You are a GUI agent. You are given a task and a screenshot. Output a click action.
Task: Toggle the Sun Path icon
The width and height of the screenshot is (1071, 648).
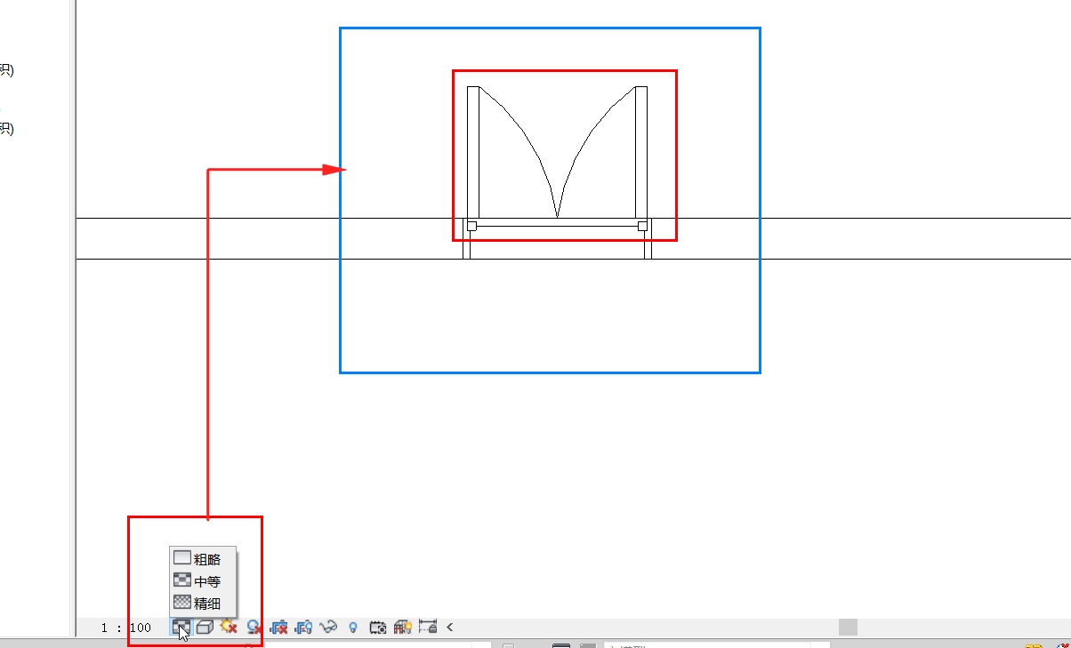pyautogui.click(x=229, y=628)
